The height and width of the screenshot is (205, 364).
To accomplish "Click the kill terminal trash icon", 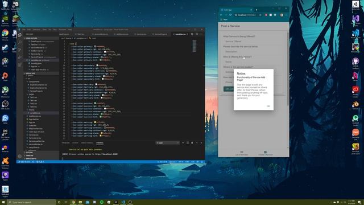I will pyautogui.click(x=192, y=143).
